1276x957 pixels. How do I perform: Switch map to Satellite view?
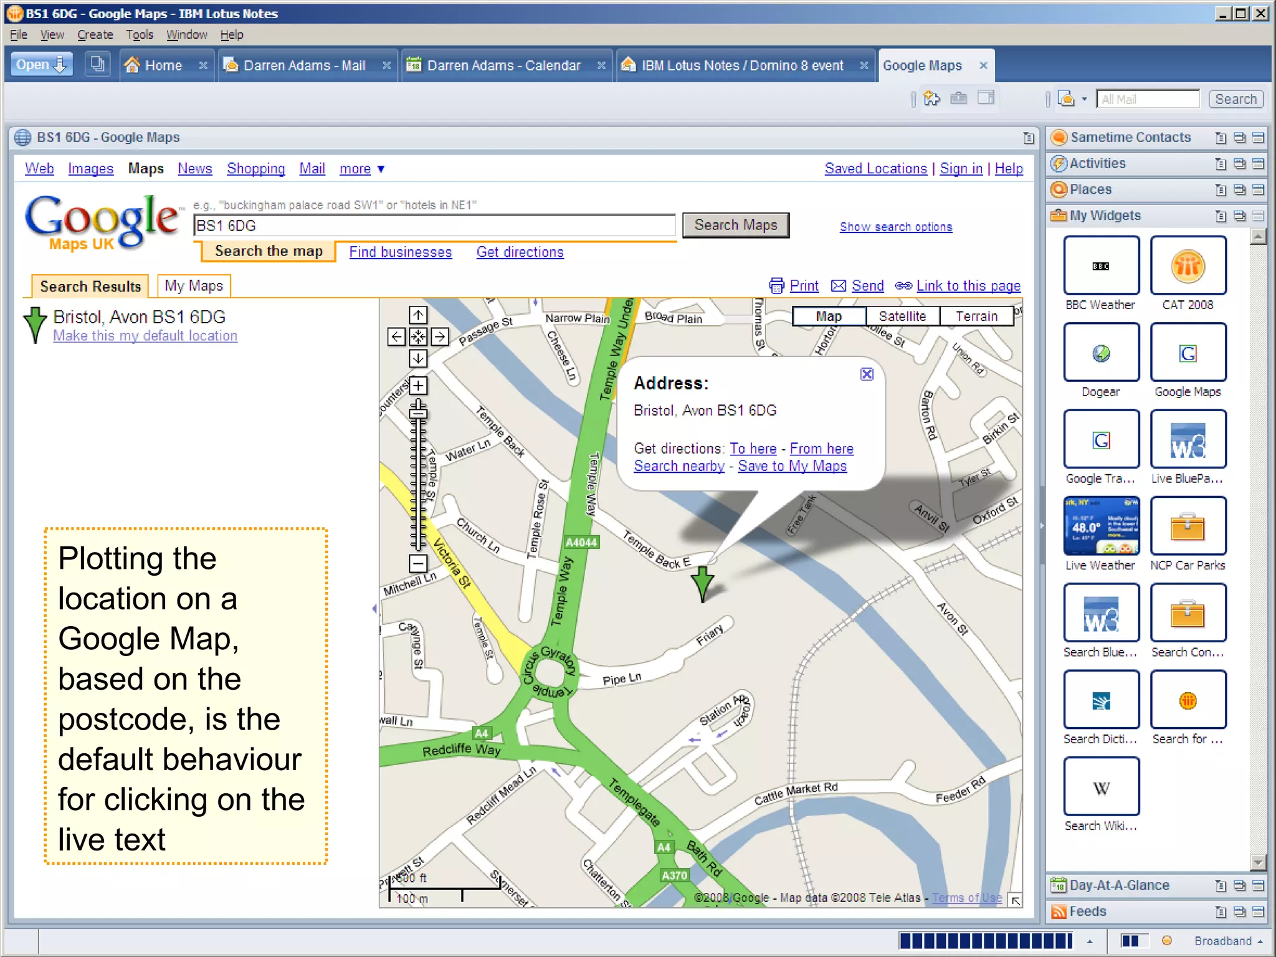pyautogui.click(x=902, y=317)
